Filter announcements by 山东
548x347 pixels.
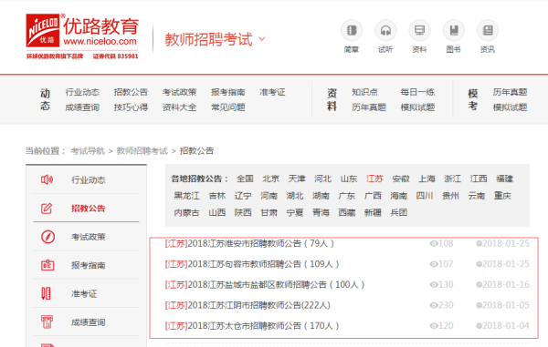[349, 179]
